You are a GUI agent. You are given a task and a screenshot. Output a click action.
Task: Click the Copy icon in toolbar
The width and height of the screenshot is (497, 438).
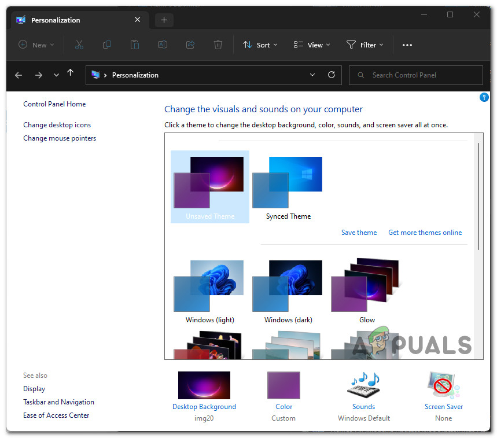pos(107,45)
